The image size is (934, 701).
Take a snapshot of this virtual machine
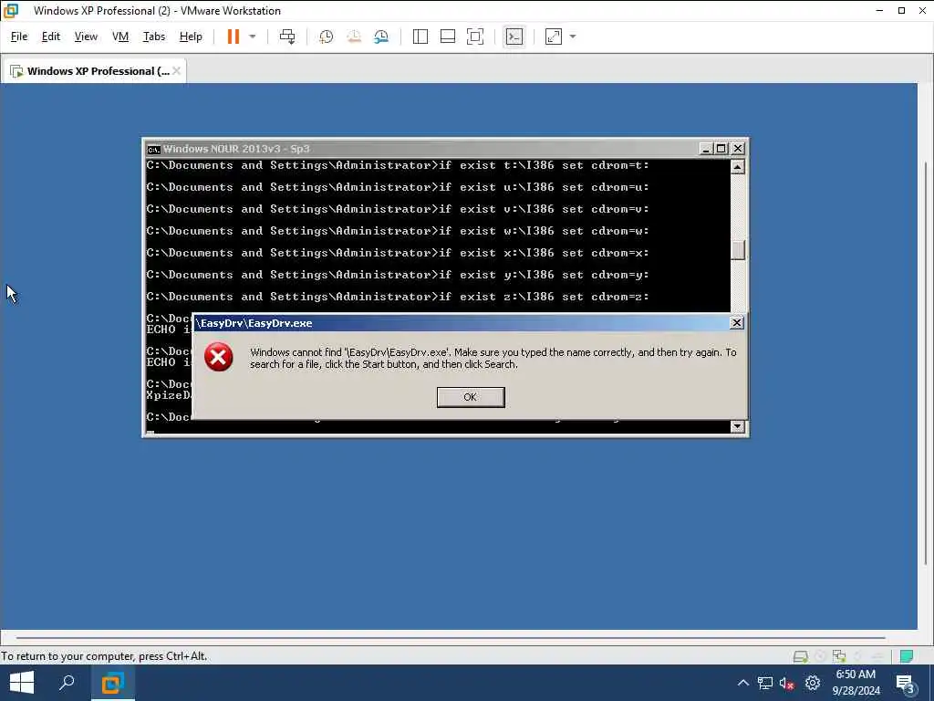[x=326, y=37]
